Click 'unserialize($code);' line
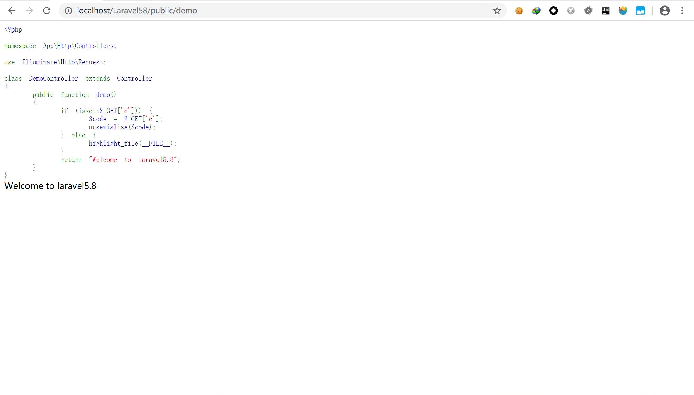This screenshot has height=395, width=694. pos(122,127)
